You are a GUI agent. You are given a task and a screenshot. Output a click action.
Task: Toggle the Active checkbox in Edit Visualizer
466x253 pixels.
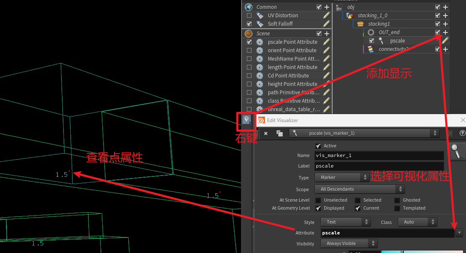click(318, 146)
